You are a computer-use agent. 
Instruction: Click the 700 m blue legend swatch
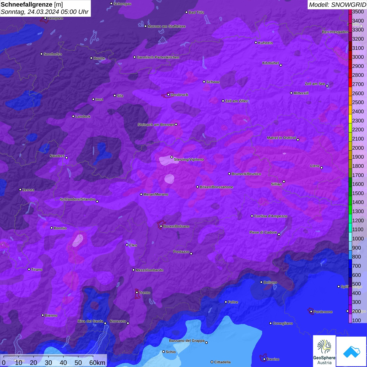click(350, 264)
